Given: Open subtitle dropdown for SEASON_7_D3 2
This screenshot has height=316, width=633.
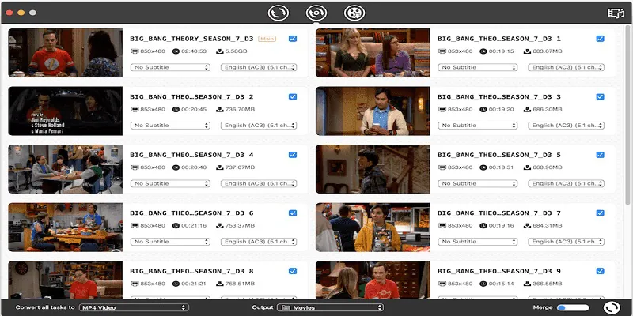Looking at the screenshot, I should pos(170,126).
